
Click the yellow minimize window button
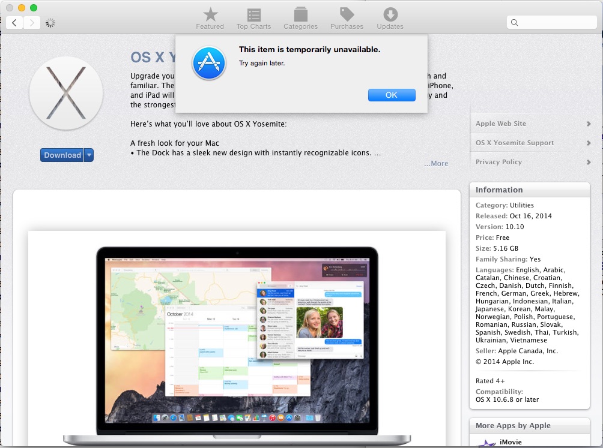[22, 8]
